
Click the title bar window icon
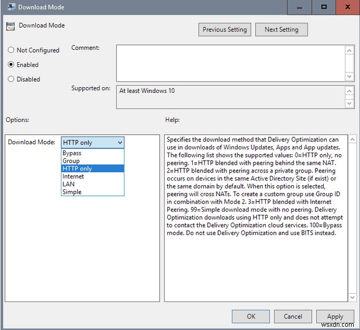11,7
